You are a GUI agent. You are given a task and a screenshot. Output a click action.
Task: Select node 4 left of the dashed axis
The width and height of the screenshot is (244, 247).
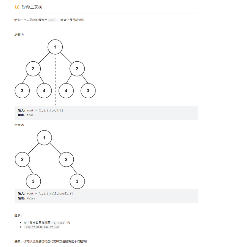point(44,91)
